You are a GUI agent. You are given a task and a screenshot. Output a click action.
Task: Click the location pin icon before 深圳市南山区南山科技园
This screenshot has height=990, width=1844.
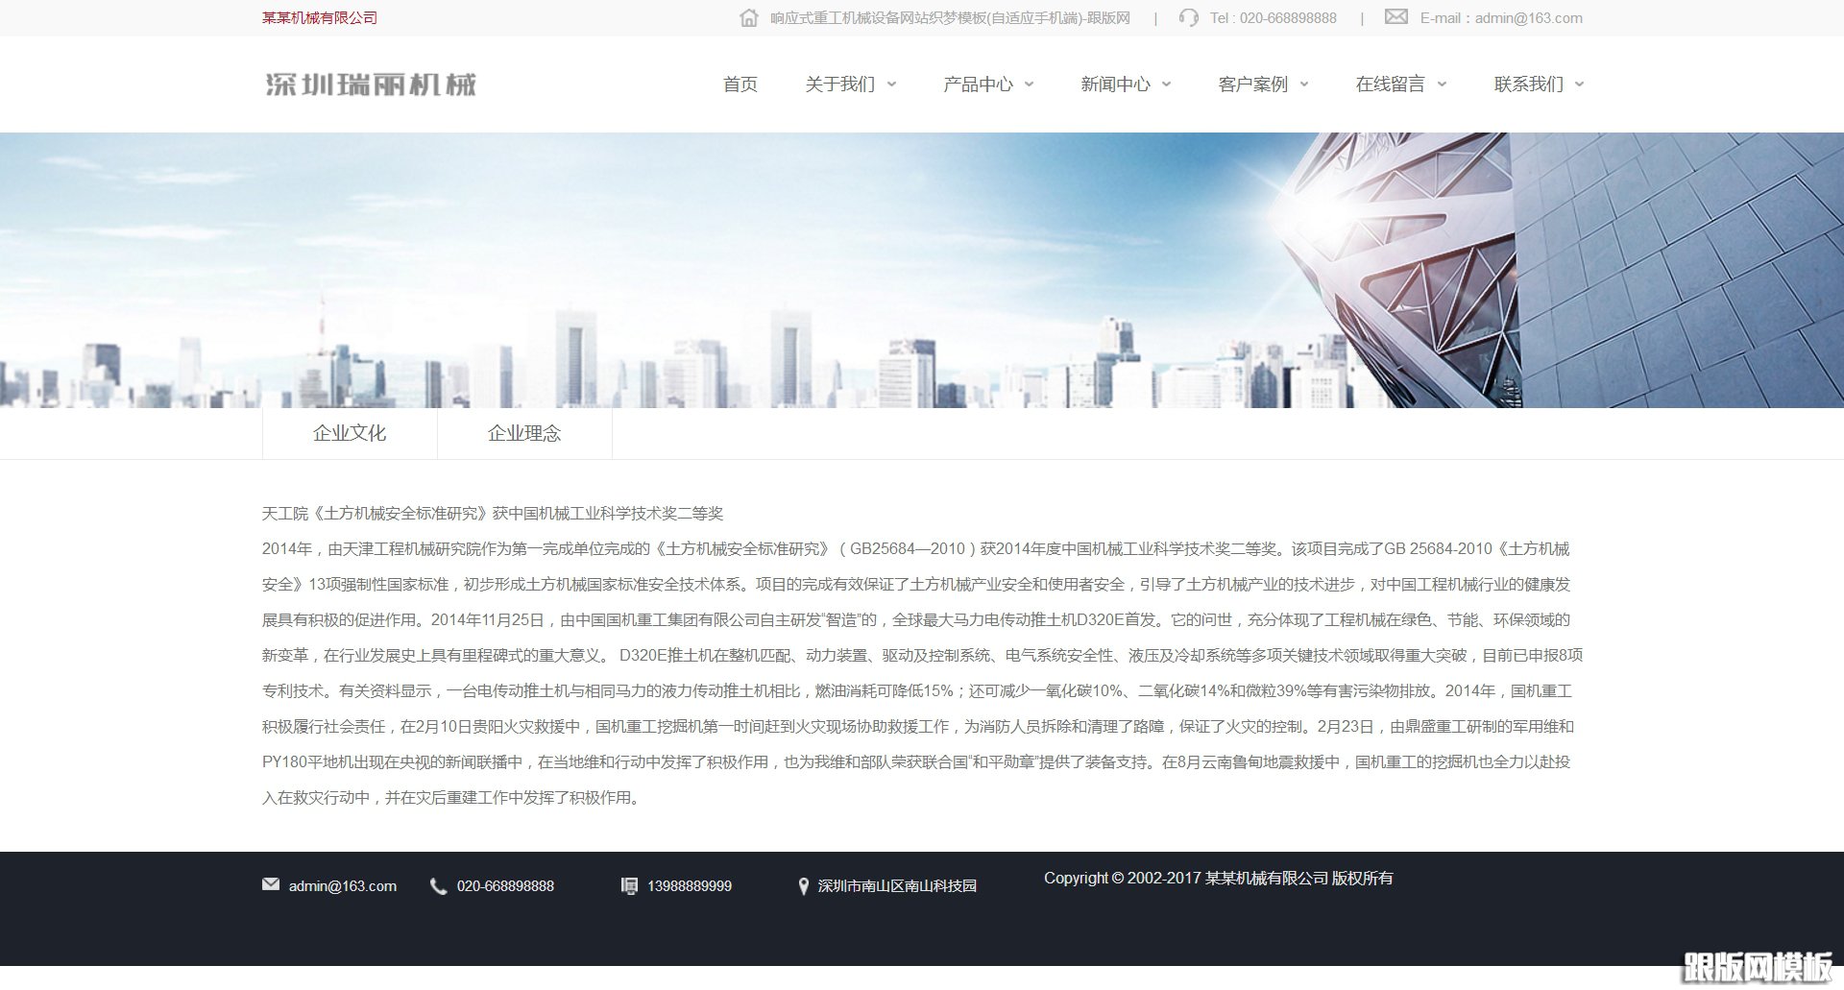[805, 885]
